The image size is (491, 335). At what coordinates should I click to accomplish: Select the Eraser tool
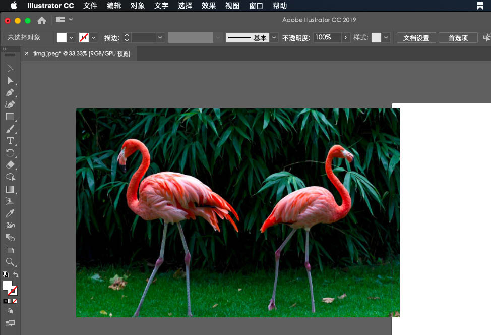(x=10, y=165)
